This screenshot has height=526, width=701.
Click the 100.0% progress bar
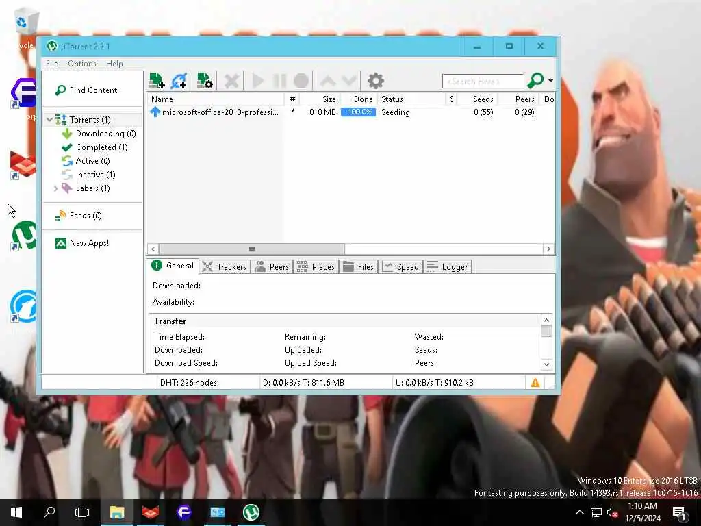(x=358, y=112)
